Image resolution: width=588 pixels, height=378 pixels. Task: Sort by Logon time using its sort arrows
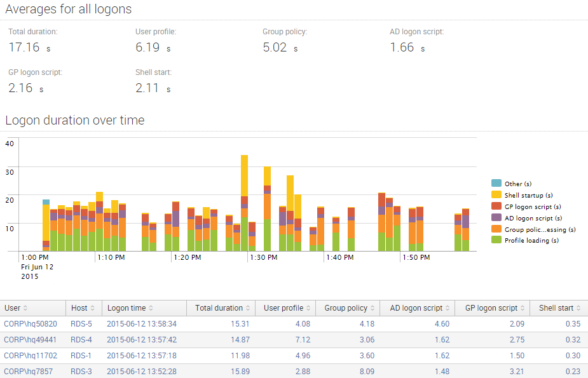tap(153, 307)
